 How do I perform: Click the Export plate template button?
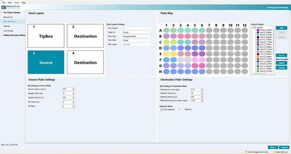[281, 68]
